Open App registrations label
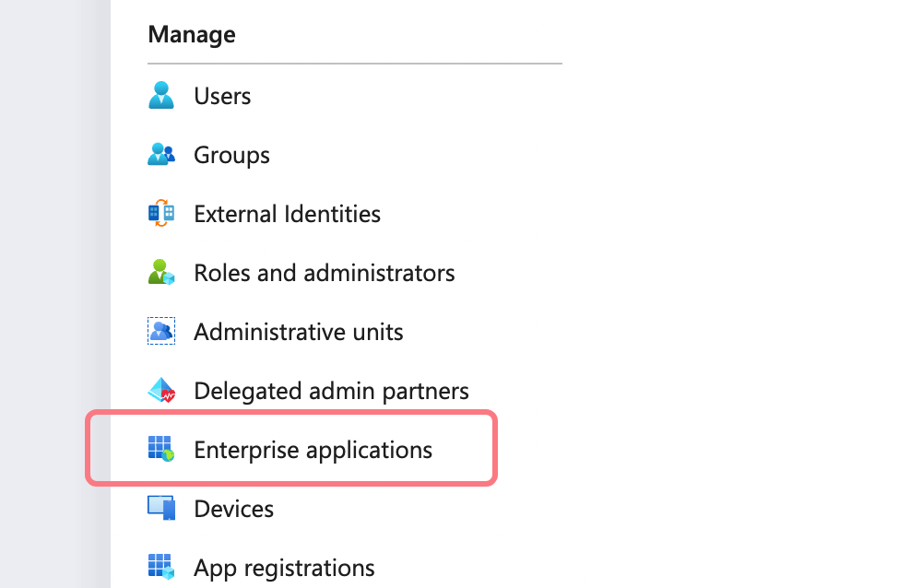 pos(284,567)
